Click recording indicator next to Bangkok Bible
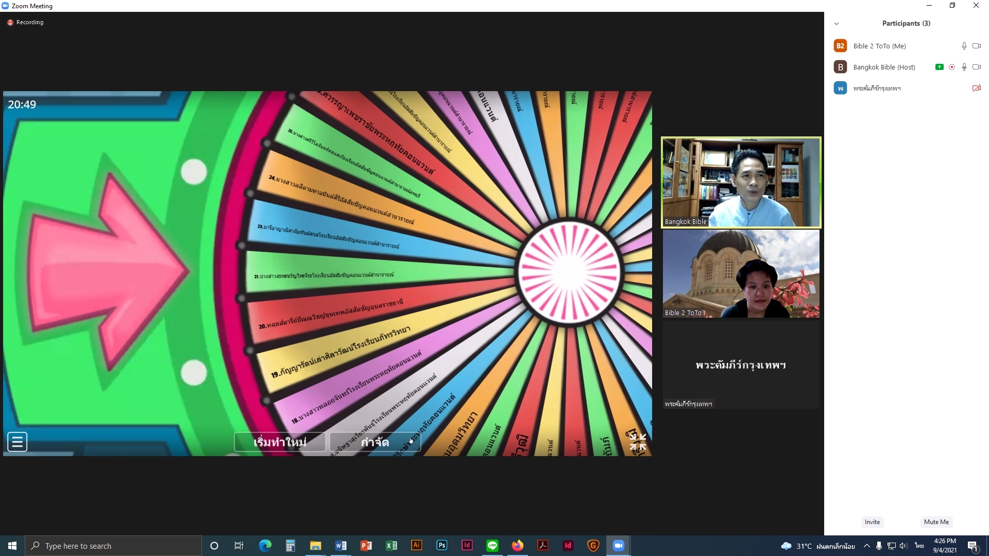The width and height of the screenshot is (989, 556). 952,67
